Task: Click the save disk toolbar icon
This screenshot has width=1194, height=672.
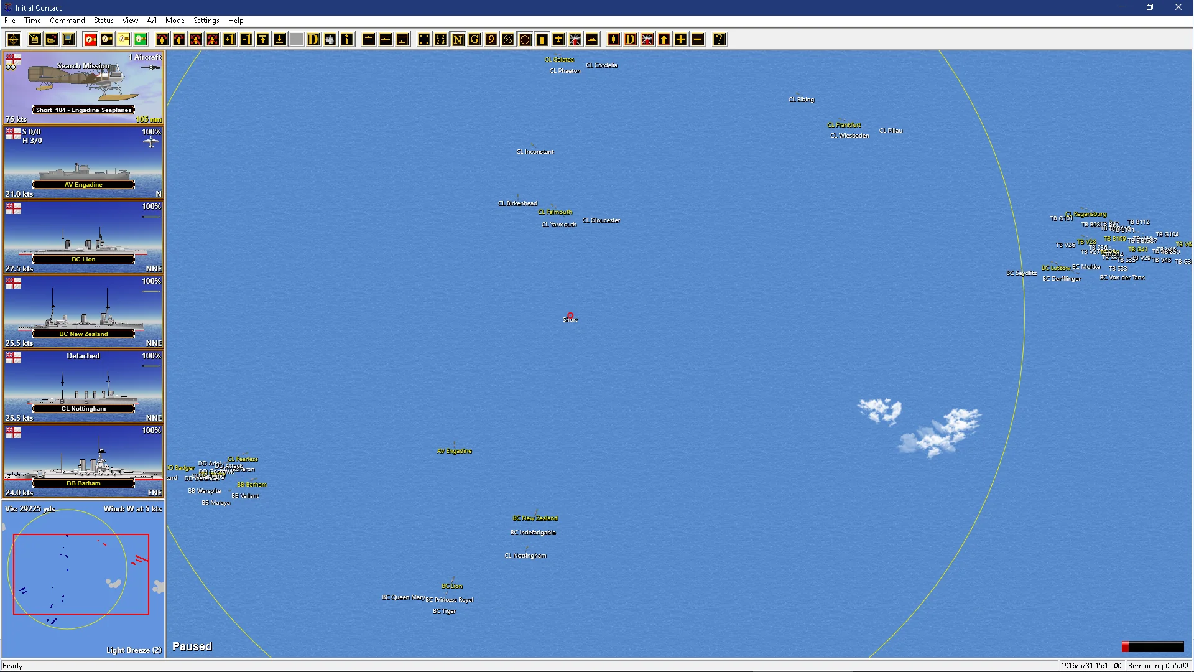Action: click(x=68, y=40)
